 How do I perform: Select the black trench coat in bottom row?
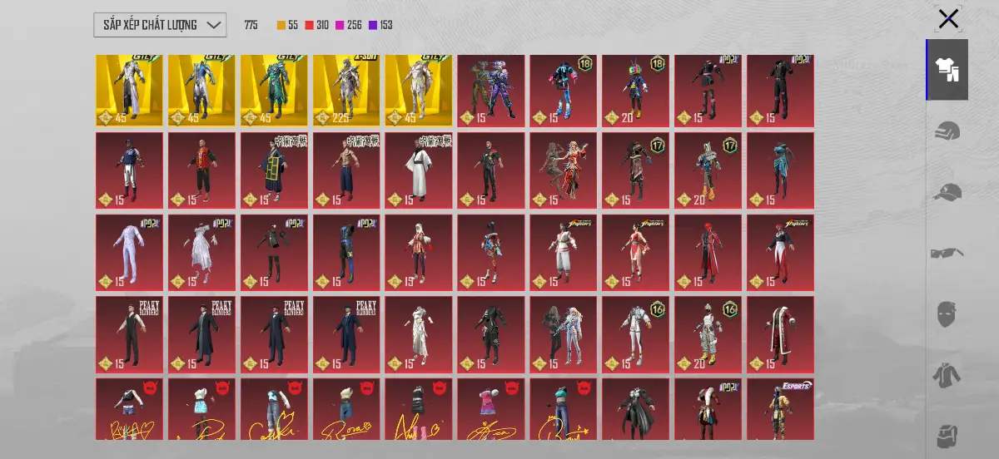coord(636,409)
